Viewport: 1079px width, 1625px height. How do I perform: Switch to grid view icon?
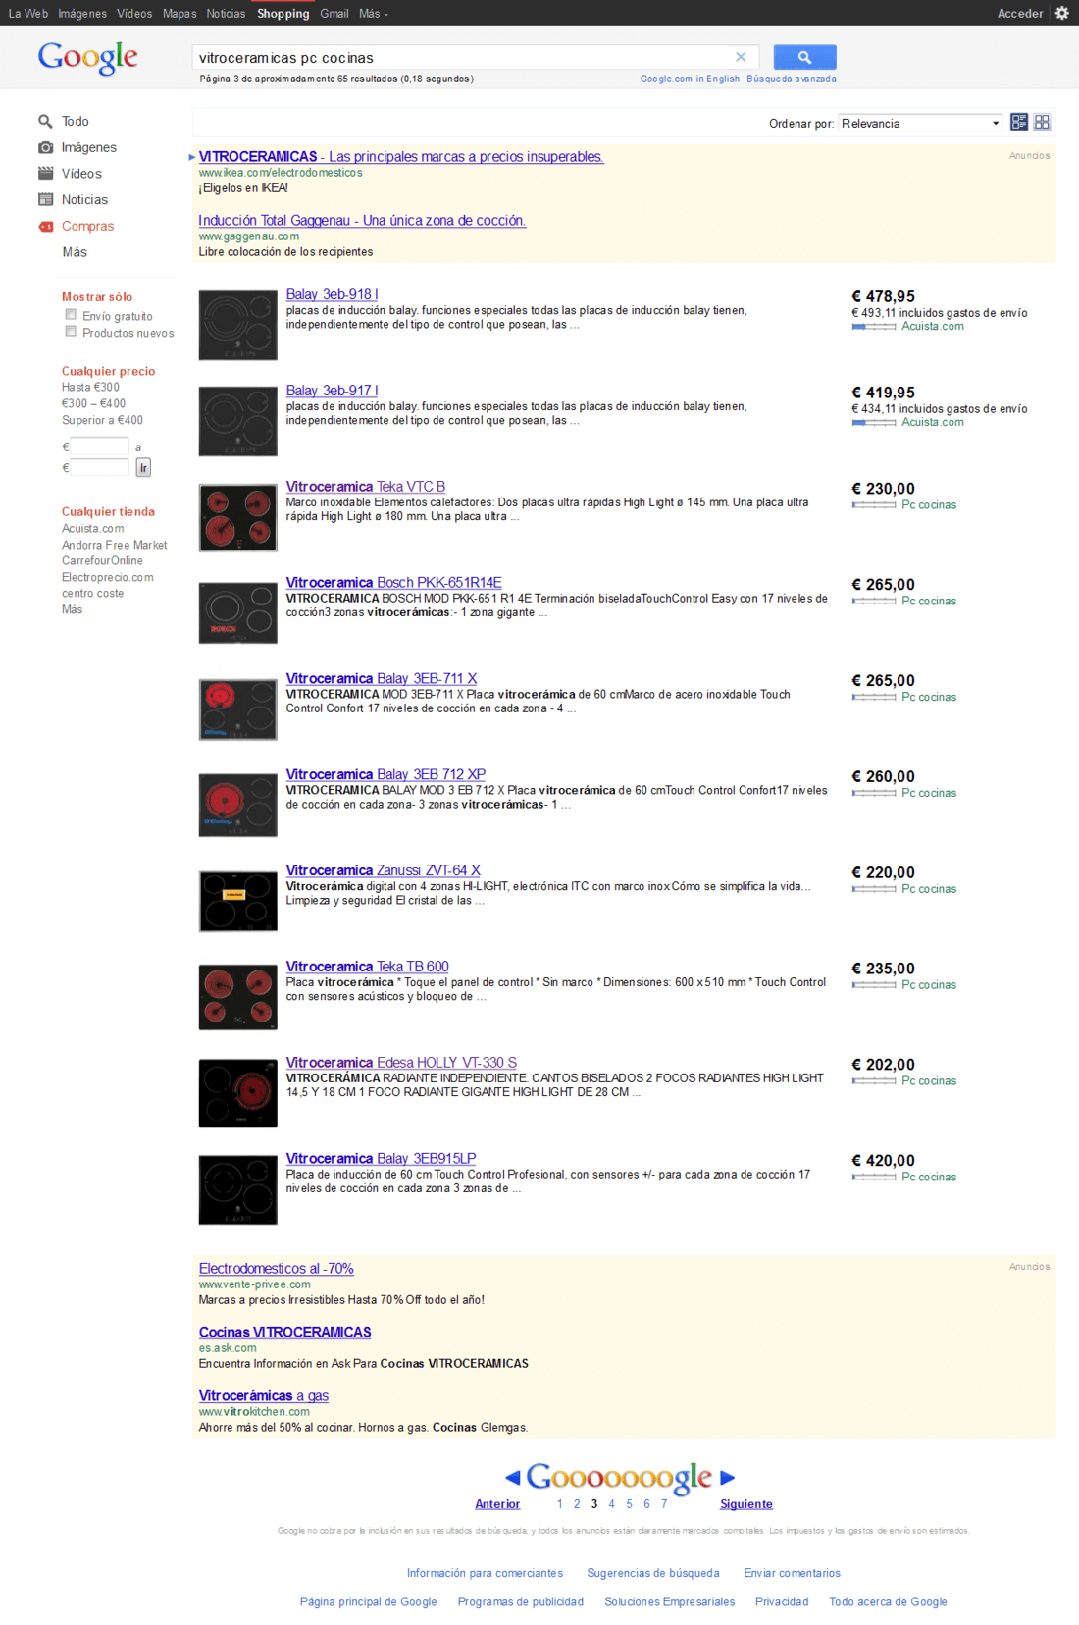1042,122
